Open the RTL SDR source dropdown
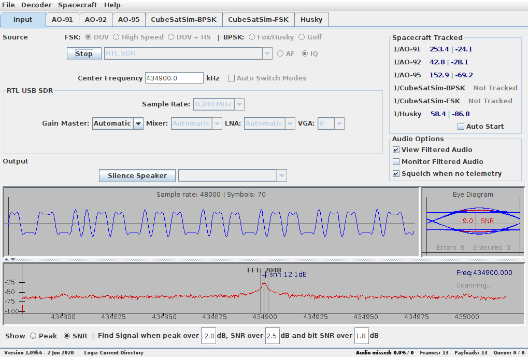This screenshot has width=528, height=357. [188, 53]
